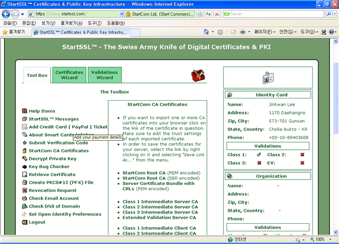Open Class 1 Intermediate Client CA link
Screen dimensions: 339x244
point(160,228)
